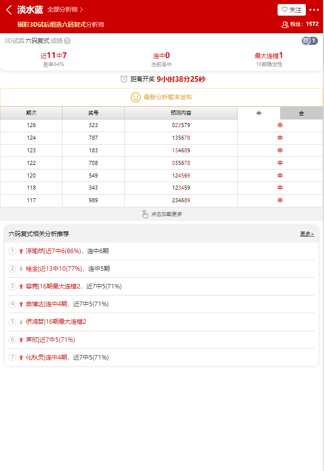The image size is (324, 471).
Task: Click the countdown alarm clock icon
Action: click(124, 79)
